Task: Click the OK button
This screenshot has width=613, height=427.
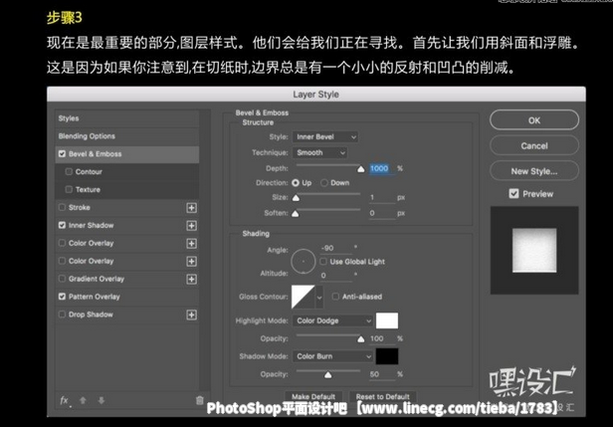Action: 534,120
